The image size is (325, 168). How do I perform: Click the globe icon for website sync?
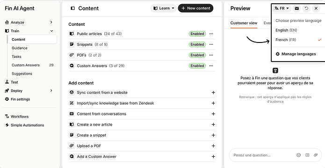point(72,92)
